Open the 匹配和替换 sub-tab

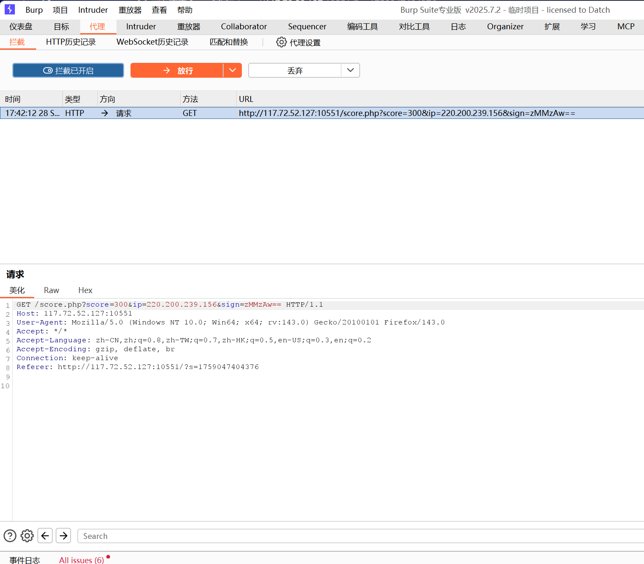click(x=229, y=42)
